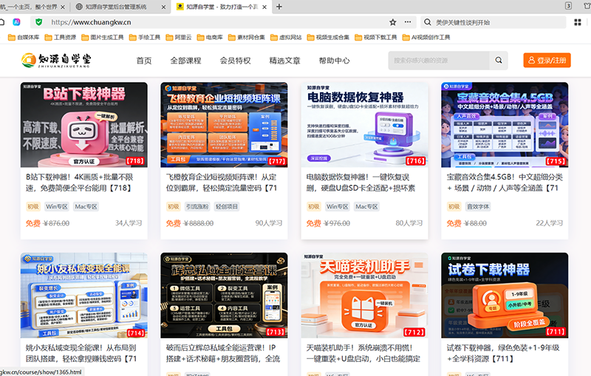
Task: Go to 首页 in site navigation
Action: click(x=143, y=61)
